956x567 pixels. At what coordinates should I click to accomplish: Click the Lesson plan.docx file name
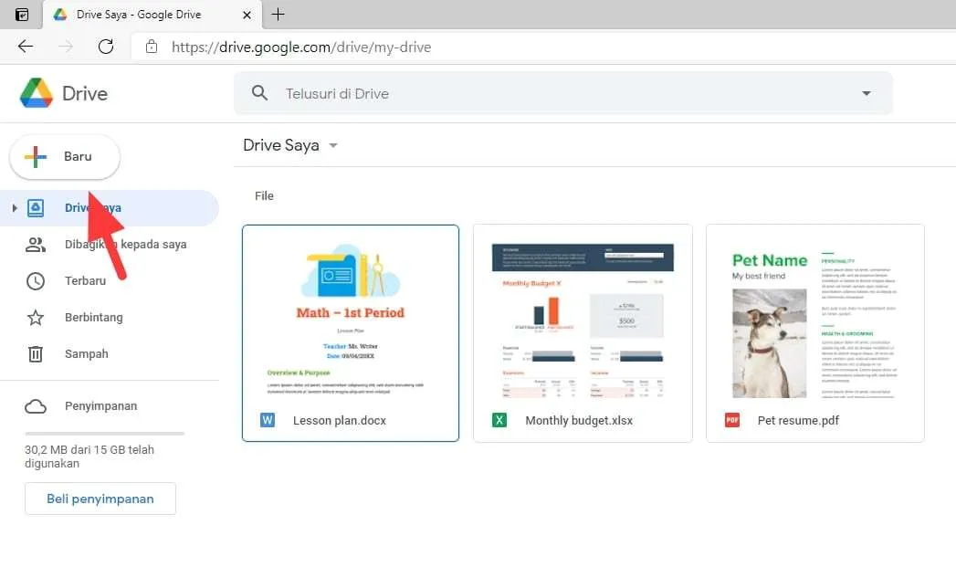point(340,421)
